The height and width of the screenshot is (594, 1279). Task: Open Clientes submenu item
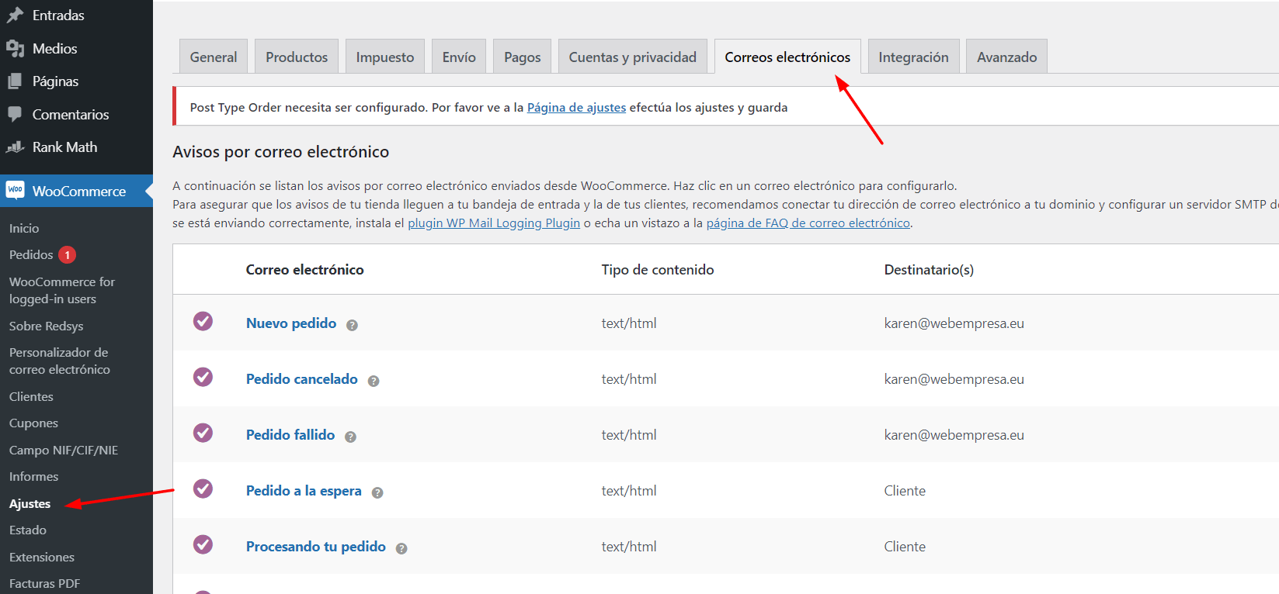point(31,396)
